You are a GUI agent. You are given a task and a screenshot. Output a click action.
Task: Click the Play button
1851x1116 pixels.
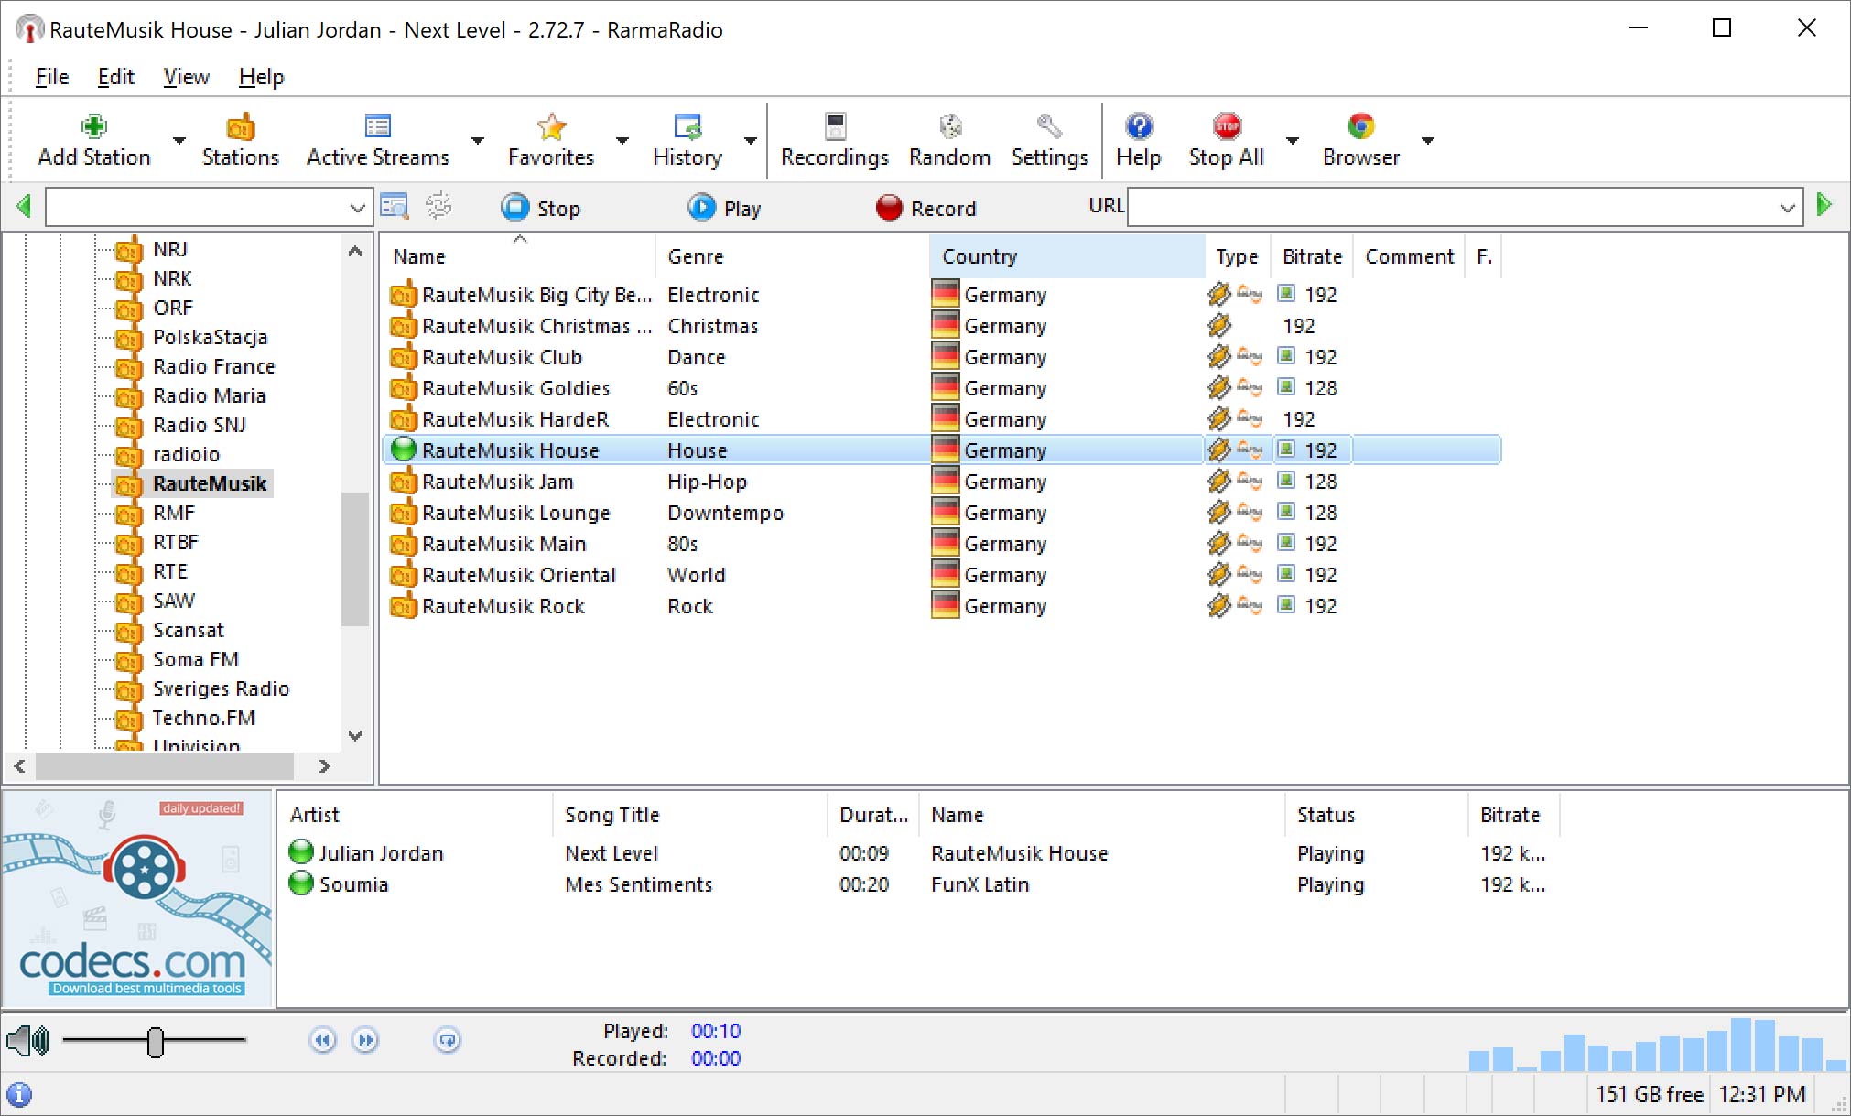pyautogui.click(x=724, y=208)
